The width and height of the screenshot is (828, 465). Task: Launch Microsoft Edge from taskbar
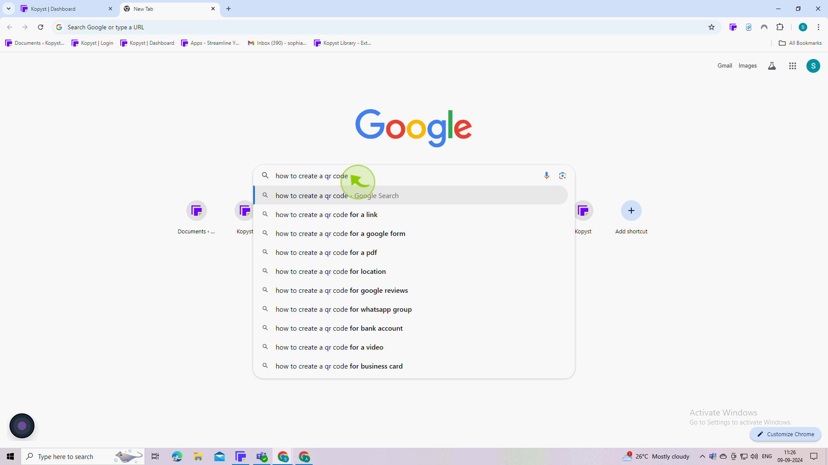(177, 456)
